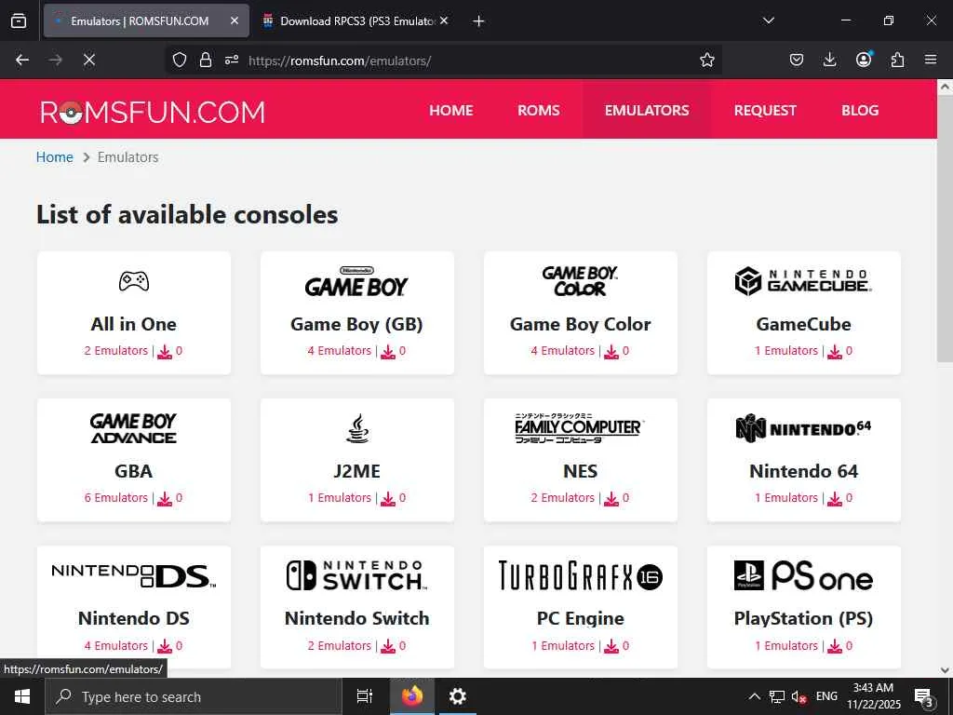Bookmark this page with the star icon

pyautogui.click(x=707, y=60)
